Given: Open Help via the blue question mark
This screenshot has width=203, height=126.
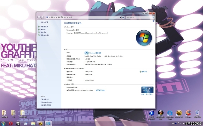Looking at the screenshot, I should 154,21.
